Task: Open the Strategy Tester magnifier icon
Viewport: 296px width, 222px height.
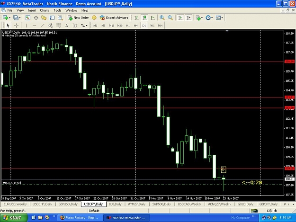Action: point(60,18)
